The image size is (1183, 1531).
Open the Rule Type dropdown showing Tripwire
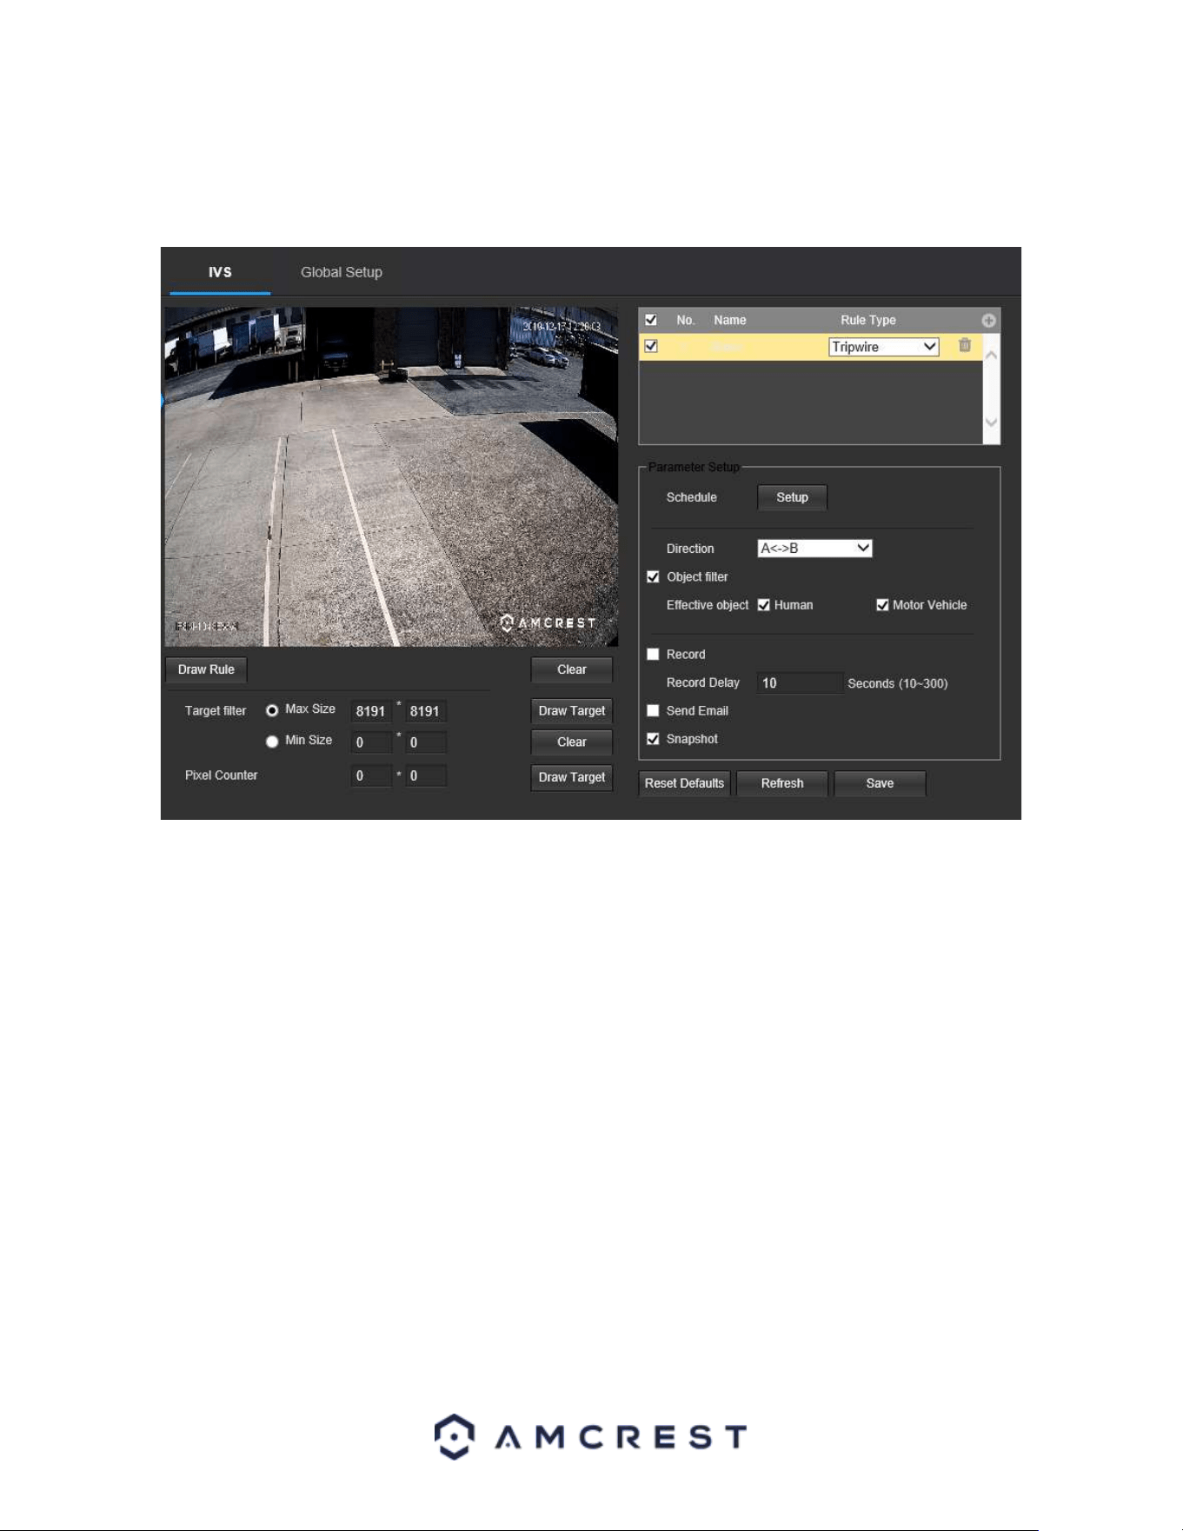point(884,347)
